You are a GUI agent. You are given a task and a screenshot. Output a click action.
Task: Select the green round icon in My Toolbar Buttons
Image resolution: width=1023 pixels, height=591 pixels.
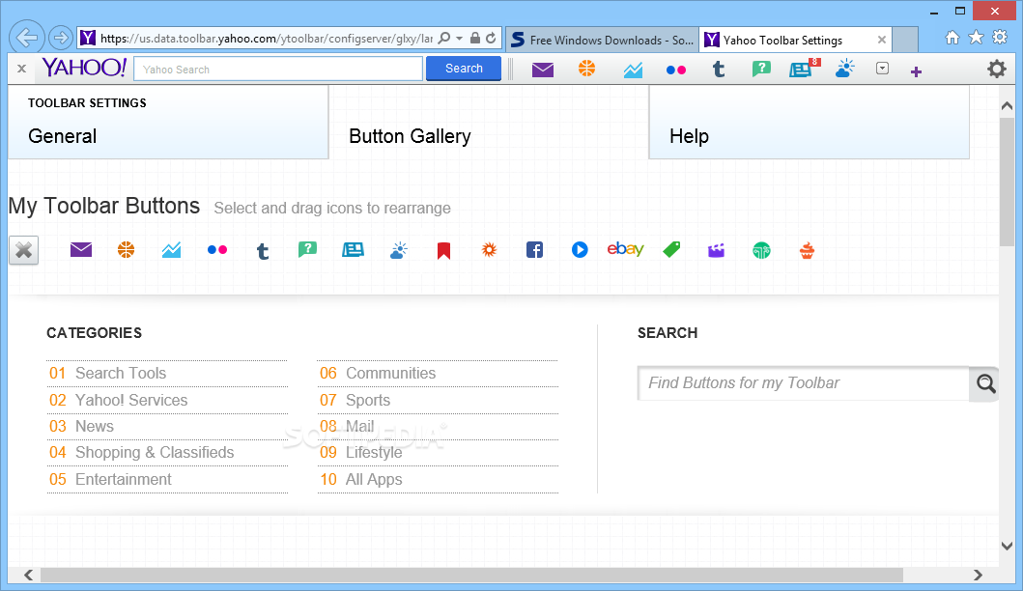pyautogui.click(x=761, y=250)
